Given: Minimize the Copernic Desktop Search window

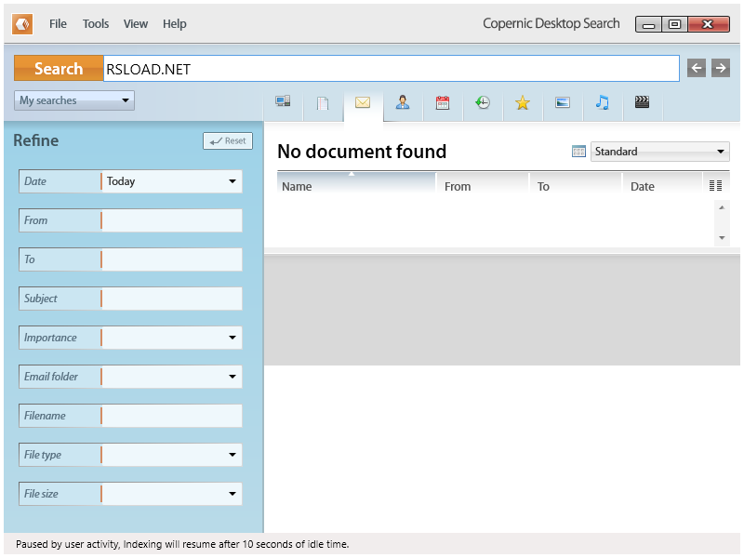Looking at the screenshot, I should coord(649,24).
